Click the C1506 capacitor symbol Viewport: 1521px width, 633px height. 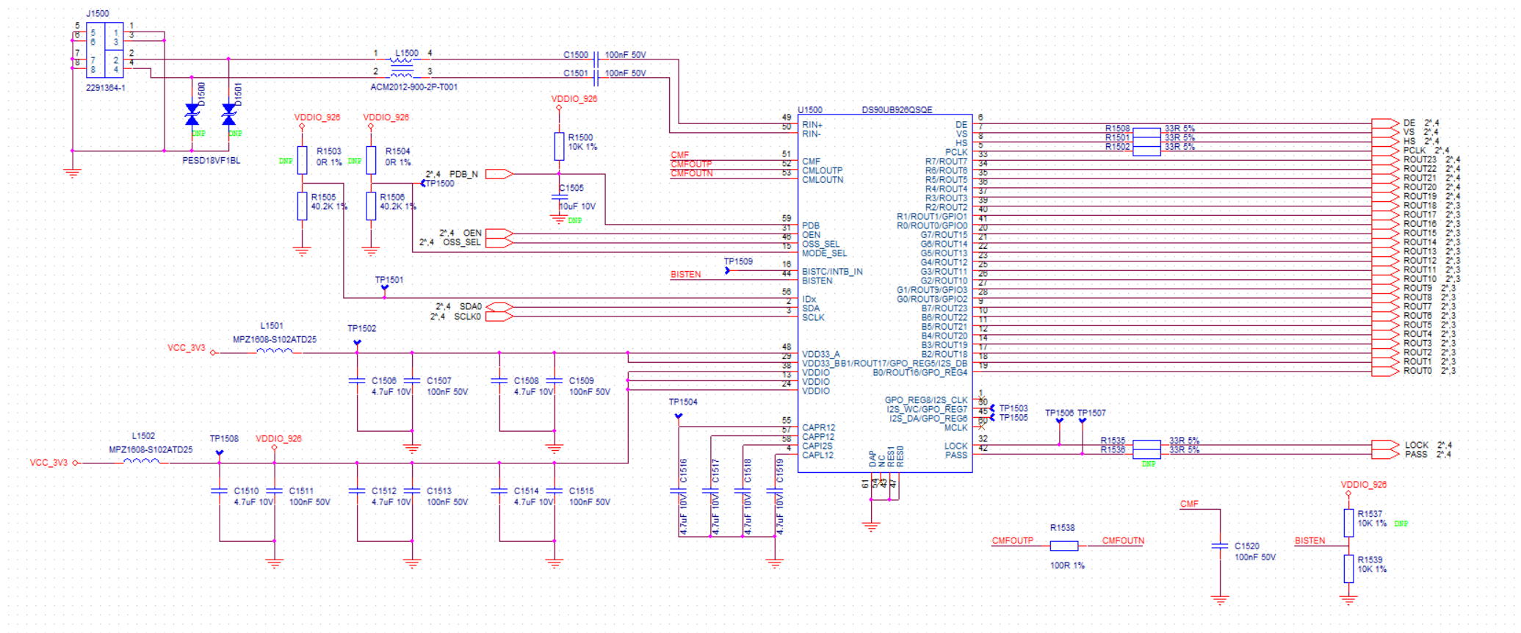pos(357,380)
